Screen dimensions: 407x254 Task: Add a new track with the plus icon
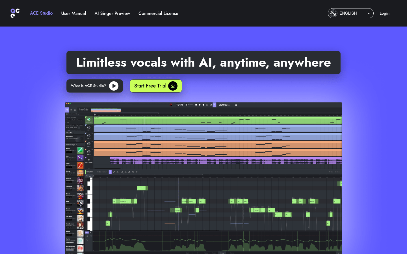[89, 168]
